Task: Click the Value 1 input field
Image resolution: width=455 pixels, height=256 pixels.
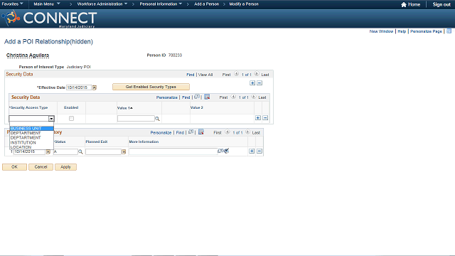Action: 136,119
